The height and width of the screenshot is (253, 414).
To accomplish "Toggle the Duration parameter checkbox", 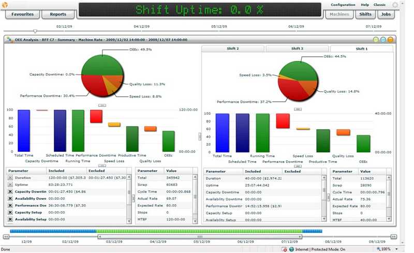I will point(10,178).
